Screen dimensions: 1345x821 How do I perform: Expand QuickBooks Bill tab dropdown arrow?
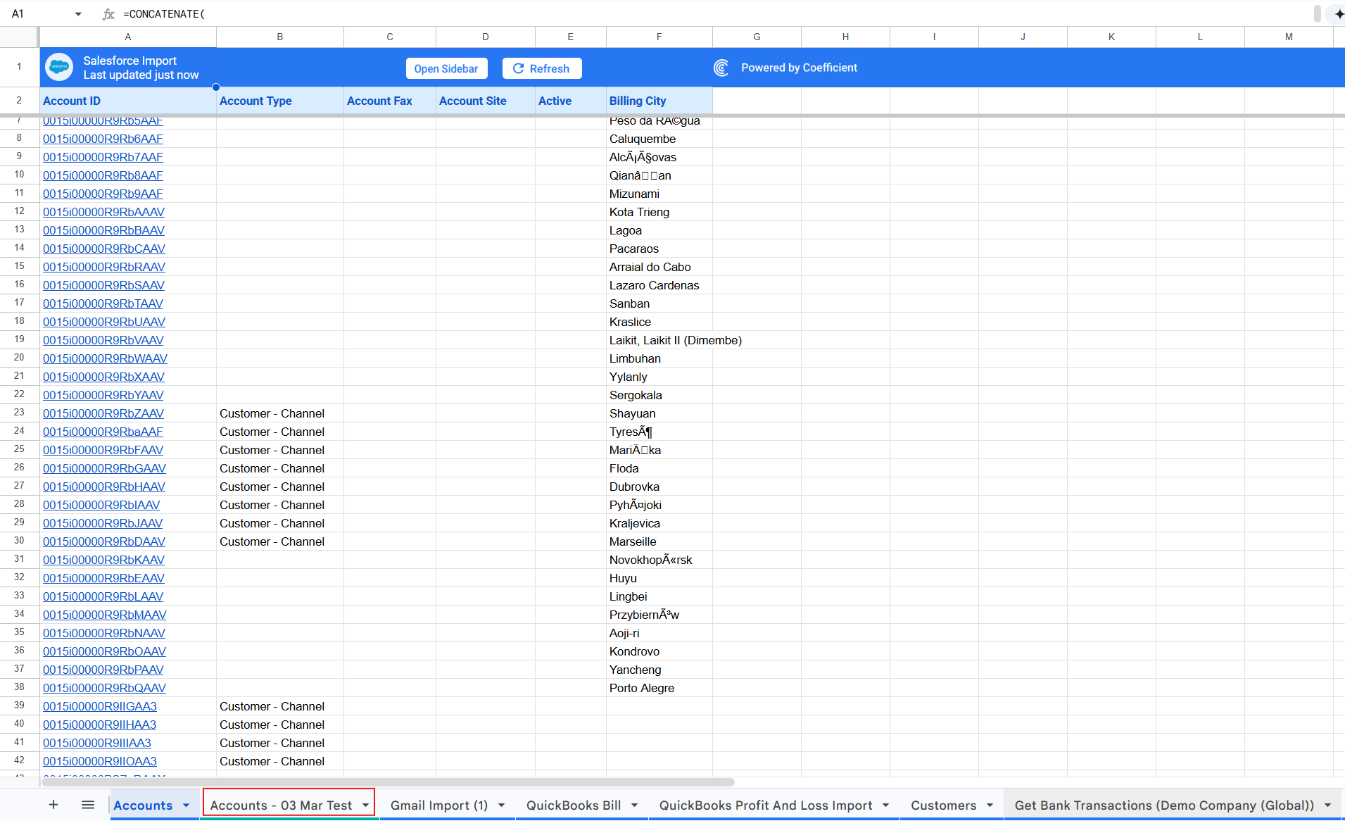click(x=635, y=806)
